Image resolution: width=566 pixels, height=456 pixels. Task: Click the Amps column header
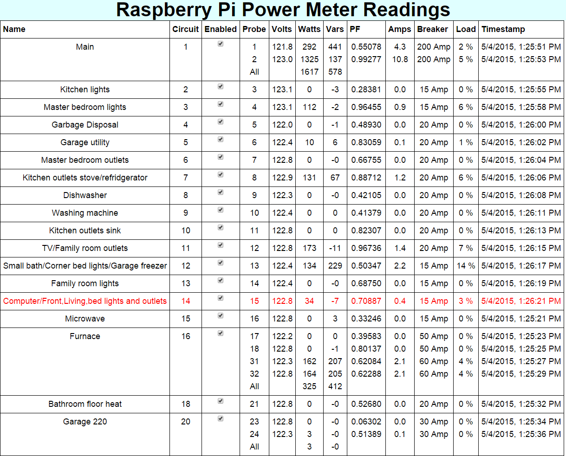pyautogui.click(x=400, y=29)
